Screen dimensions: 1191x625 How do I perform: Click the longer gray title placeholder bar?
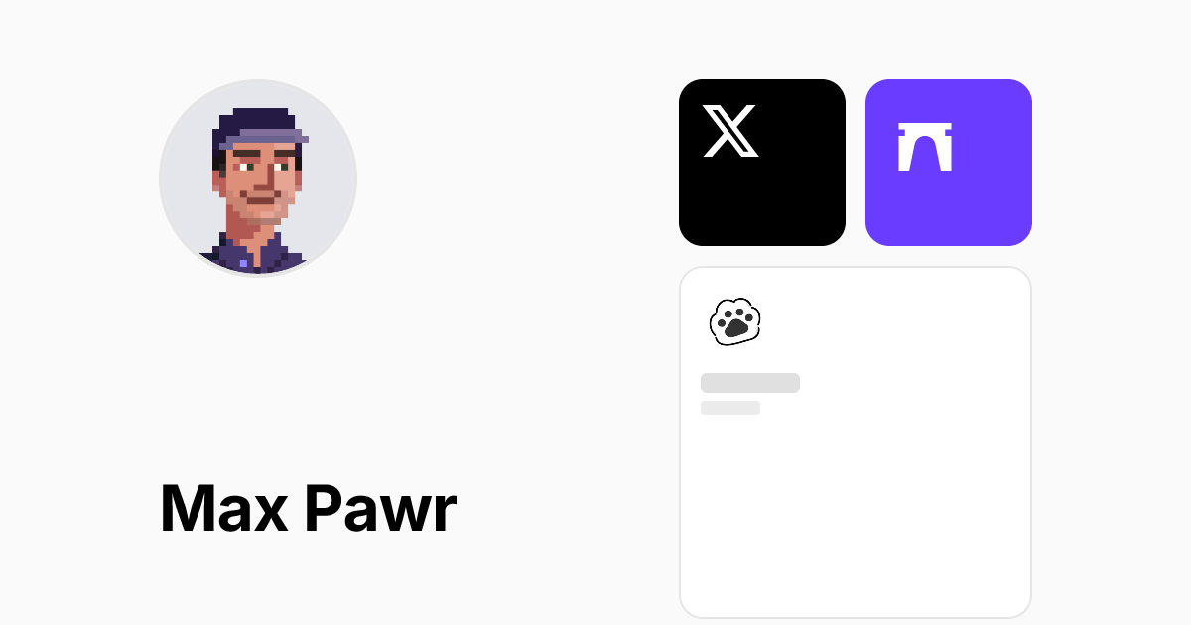click(x=750, y=383)
